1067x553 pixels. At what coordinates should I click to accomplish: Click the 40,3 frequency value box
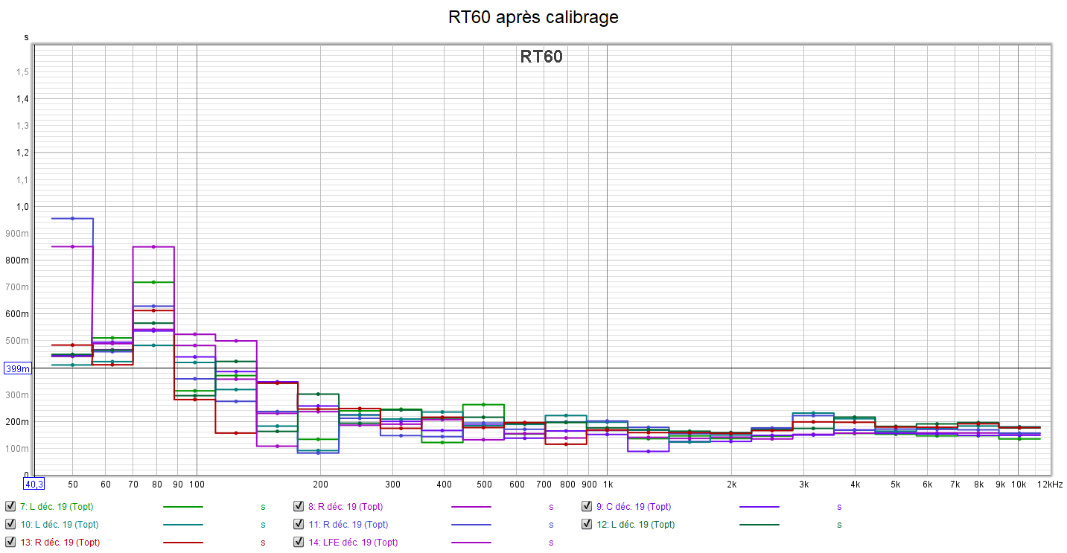34,484
